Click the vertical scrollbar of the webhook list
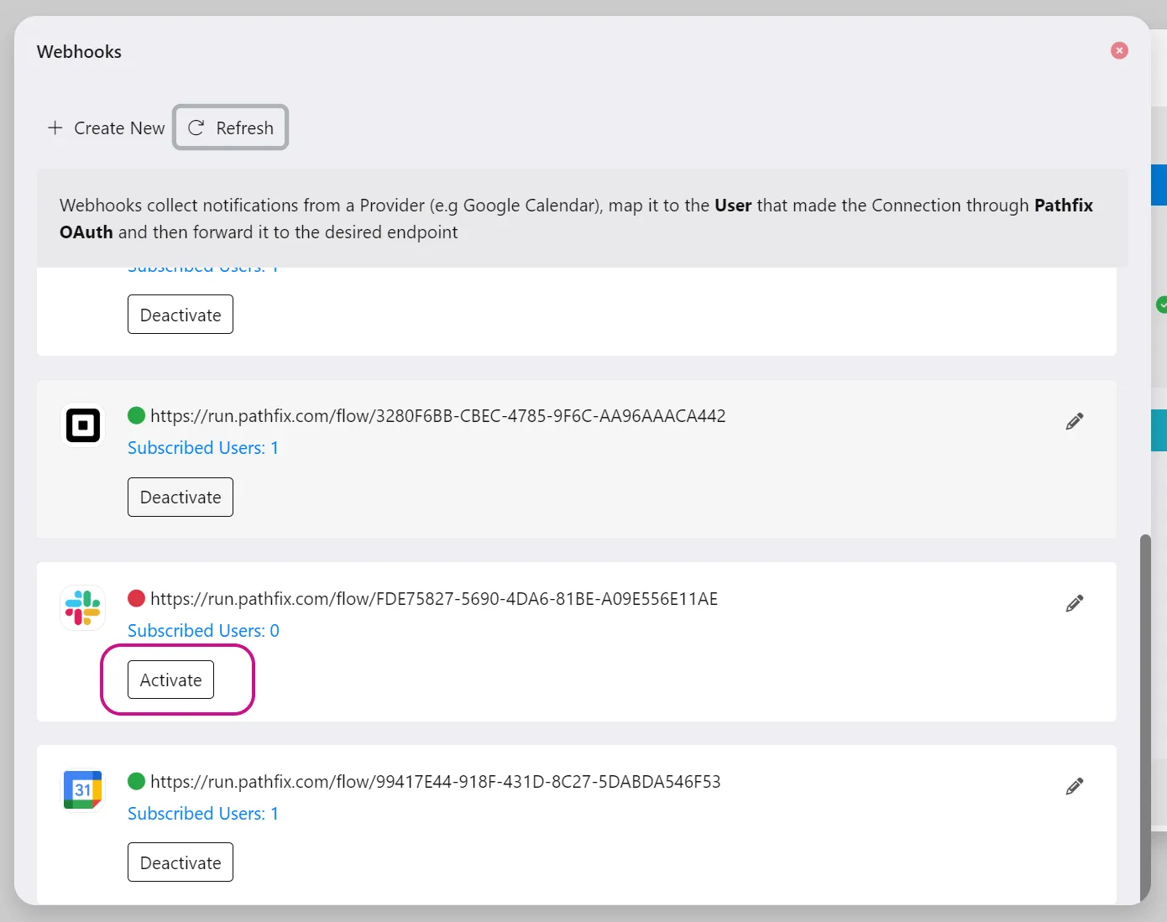This screenshot has height=922, width=1167. pos(1145,717)
